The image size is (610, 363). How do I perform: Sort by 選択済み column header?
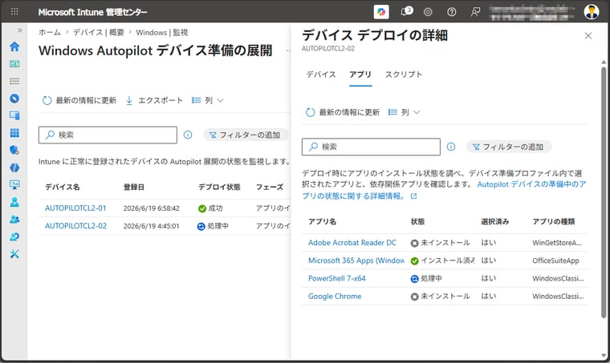point(495,222)
